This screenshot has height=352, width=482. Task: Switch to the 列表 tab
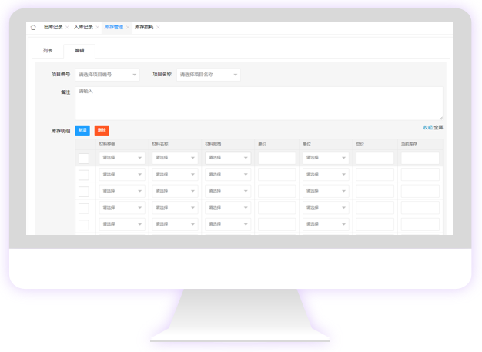[x=48, y=50]
